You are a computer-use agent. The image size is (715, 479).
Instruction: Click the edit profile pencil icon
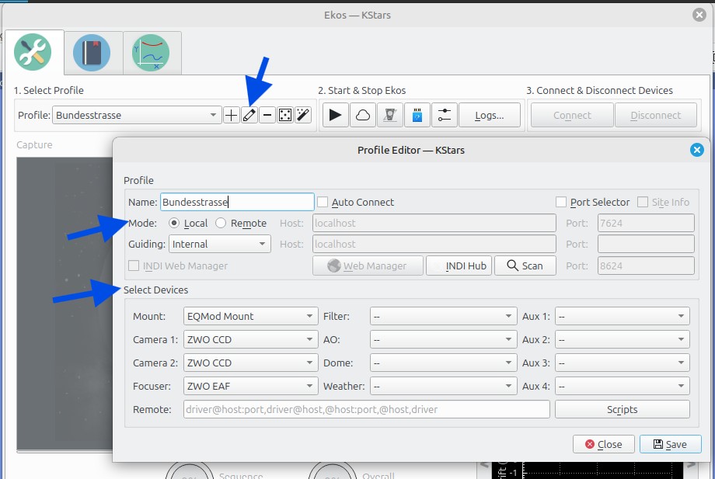(x=249, y=116)
